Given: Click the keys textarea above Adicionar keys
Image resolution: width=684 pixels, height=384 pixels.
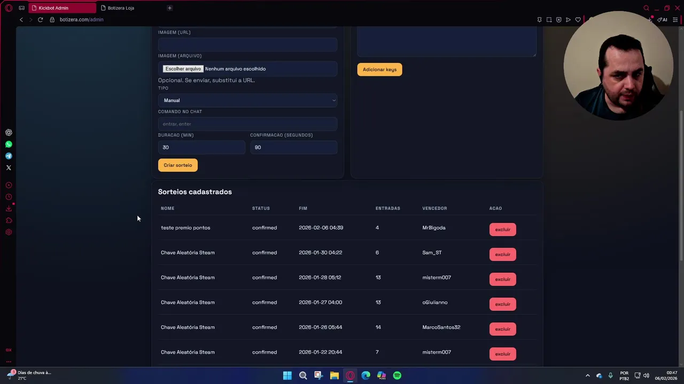Looking at the screenshot, I should (x=447, y=42).
